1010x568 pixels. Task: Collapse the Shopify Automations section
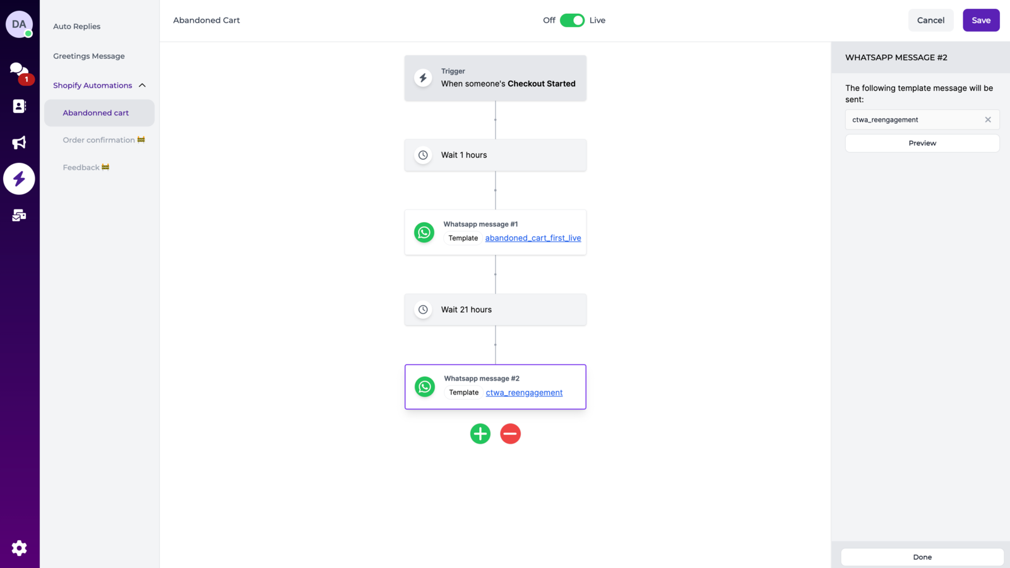coord(142,85)
